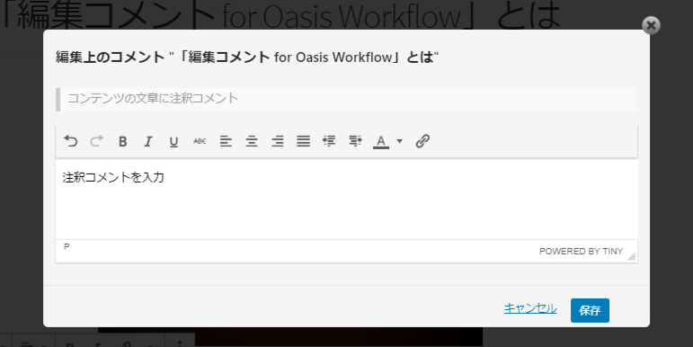
Task: Grab the editor resize handle in the corner
Action: tap(632, 256)
